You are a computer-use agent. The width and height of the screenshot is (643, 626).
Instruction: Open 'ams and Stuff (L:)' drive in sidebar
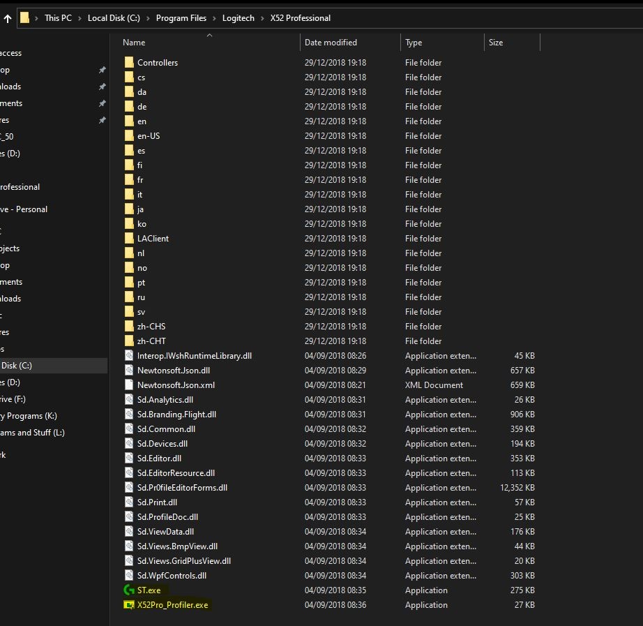[32, 433]
